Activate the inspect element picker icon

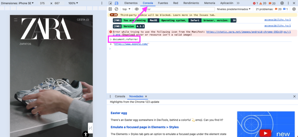click(110, 3)
